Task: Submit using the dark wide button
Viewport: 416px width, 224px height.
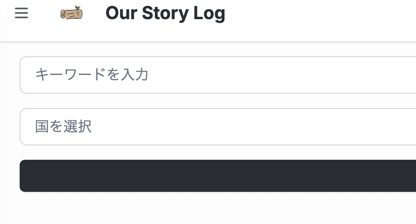Action: click(x=218, y=176)
